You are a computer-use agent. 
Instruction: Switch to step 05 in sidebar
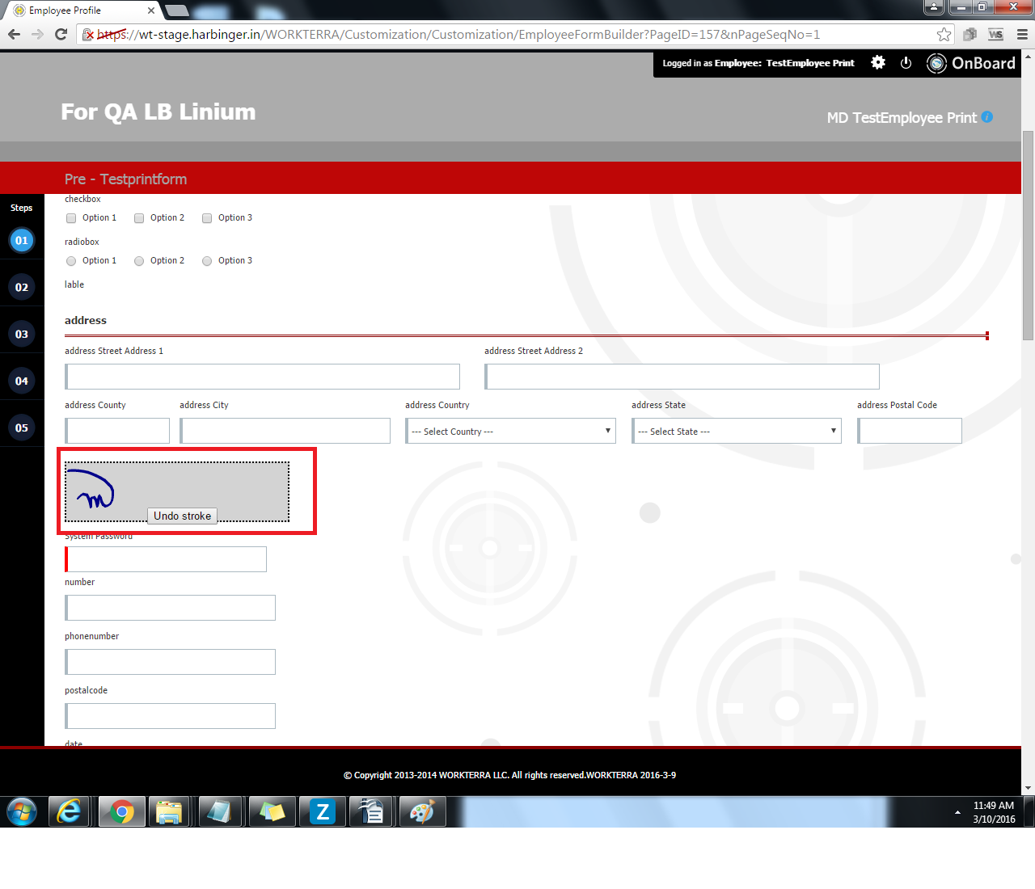click(22, 428)
